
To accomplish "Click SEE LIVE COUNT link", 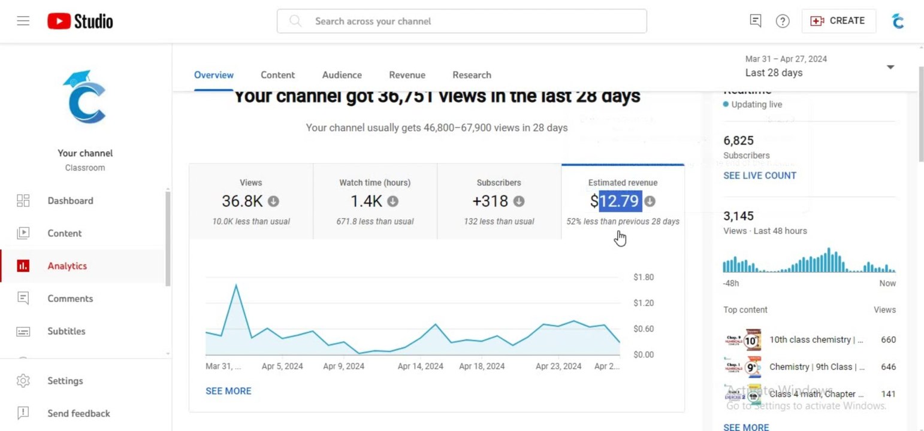I will (760, 175).
